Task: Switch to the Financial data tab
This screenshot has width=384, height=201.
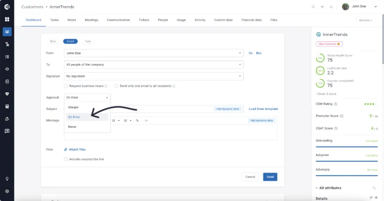Action: tap(251, 20)
